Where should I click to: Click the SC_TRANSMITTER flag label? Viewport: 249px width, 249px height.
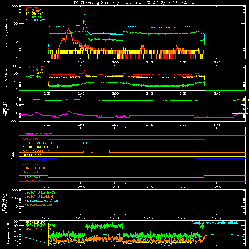pos(36,151)
